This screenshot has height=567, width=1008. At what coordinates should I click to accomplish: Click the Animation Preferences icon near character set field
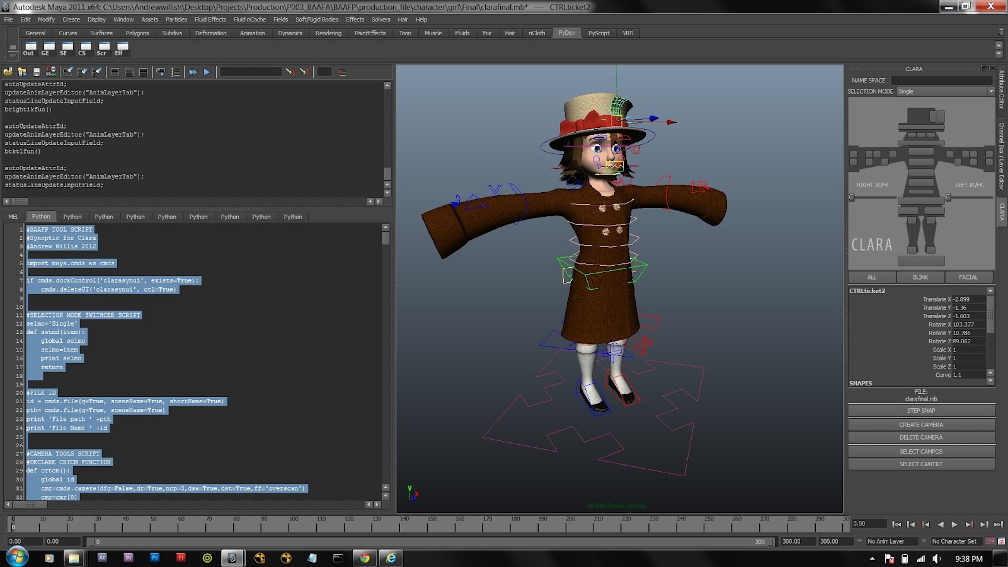pos(1002,541)
